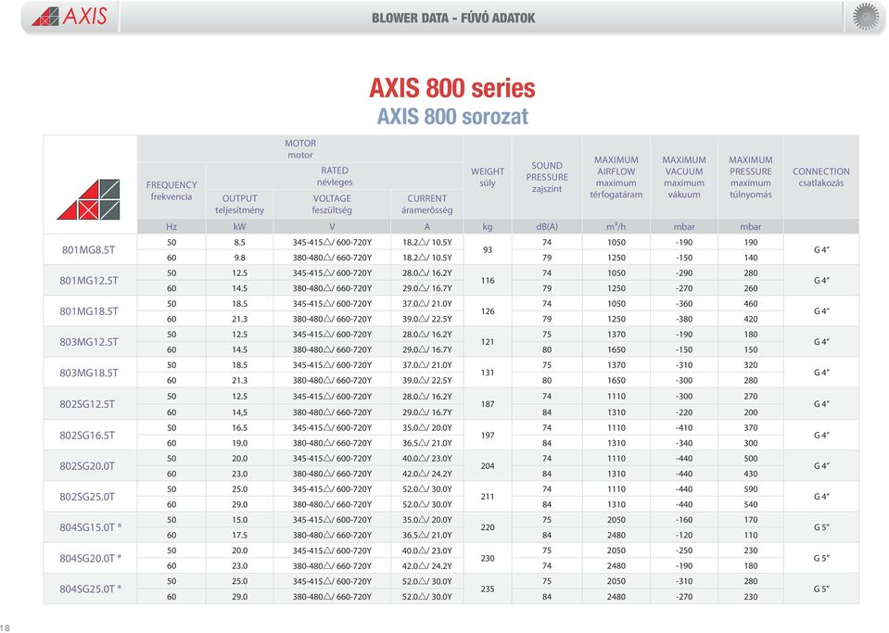Click the MOTOR motor column group header

pyautogui.click(x=300, y=149)
